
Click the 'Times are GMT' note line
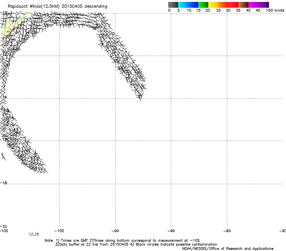coord(122,241)
